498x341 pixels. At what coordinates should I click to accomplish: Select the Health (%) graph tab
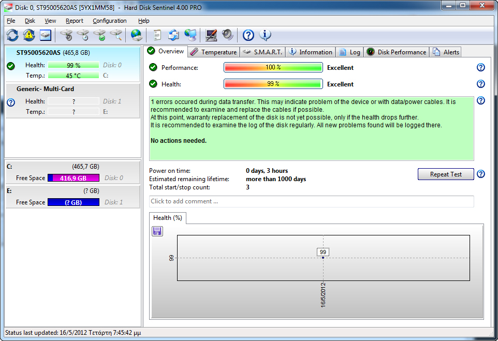(x=167, y=218)
